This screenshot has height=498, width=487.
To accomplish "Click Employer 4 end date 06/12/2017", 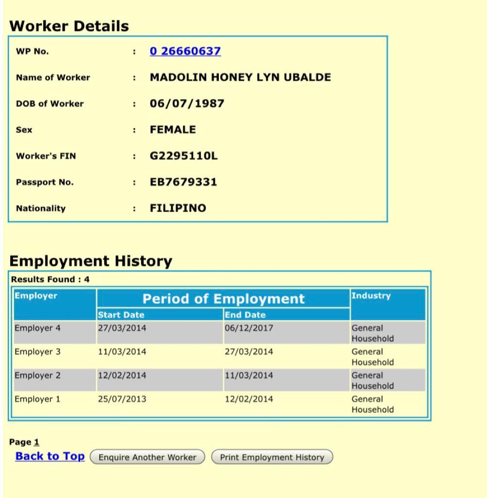I will (x=249, y=328).
